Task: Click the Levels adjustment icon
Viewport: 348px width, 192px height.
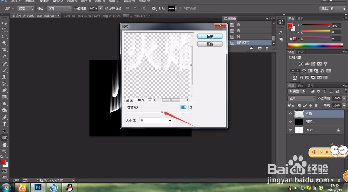Action: [x=307, y=64]
